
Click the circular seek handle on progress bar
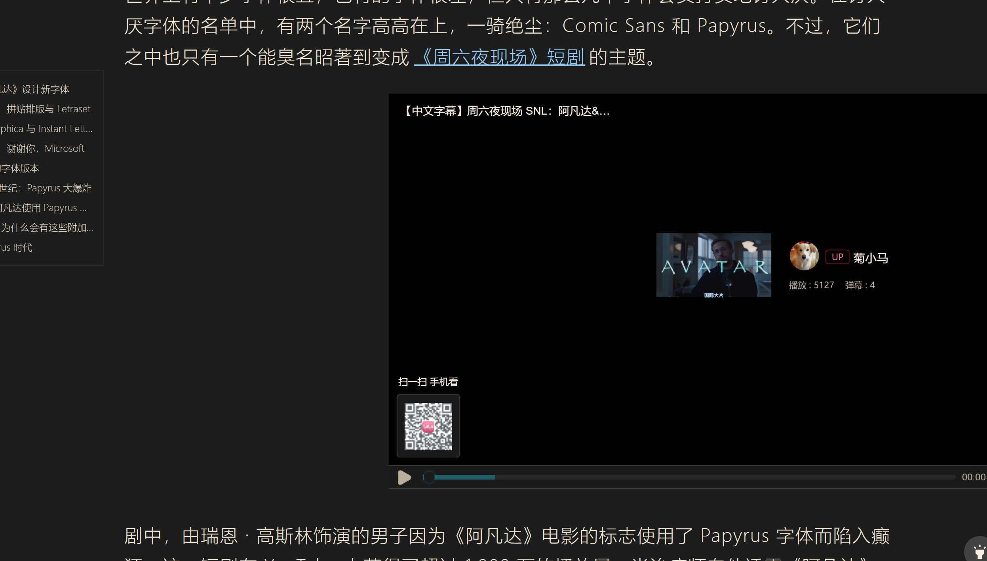[429, 477]
